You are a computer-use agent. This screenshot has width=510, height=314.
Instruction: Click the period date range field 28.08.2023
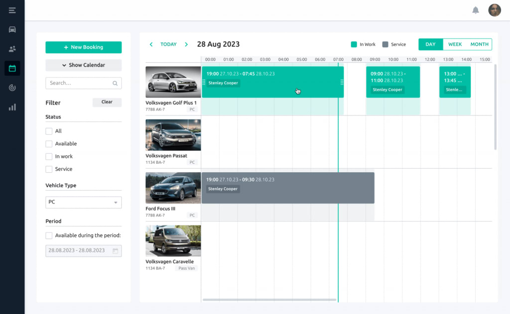(x=84, y=251)
